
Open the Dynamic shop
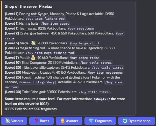pyautogui.click(x=137, y=121)
